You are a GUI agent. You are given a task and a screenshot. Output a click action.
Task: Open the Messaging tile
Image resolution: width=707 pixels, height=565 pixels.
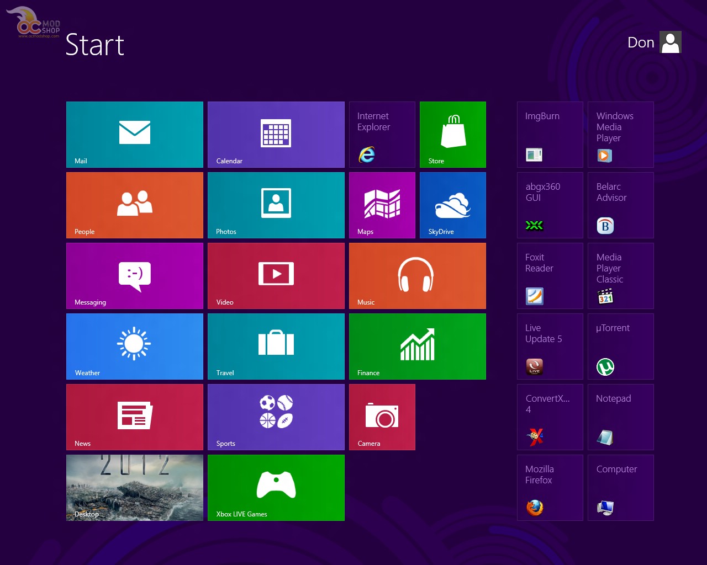(135, 276)
